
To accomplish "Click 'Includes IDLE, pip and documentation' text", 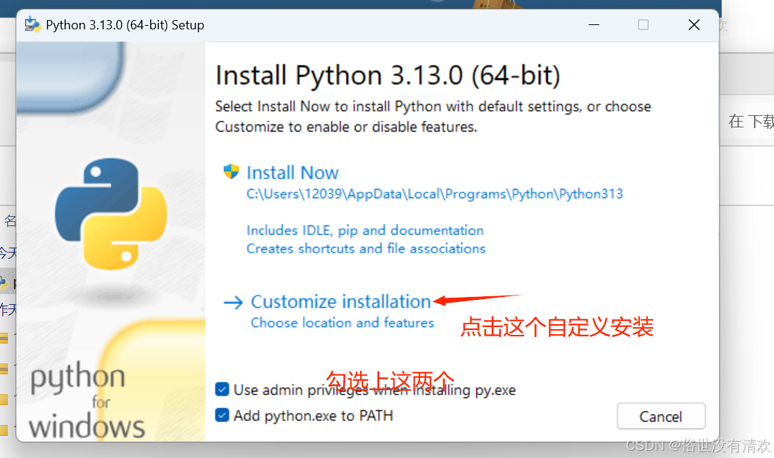I will click(364, 230).
